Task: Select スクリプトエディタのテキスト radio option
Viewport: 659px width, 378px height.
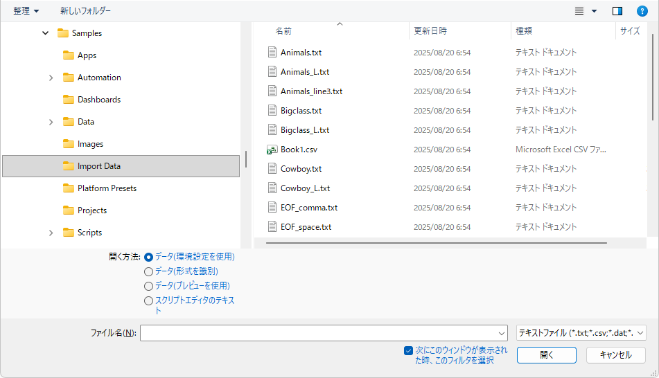Action: tap(148, 300)
